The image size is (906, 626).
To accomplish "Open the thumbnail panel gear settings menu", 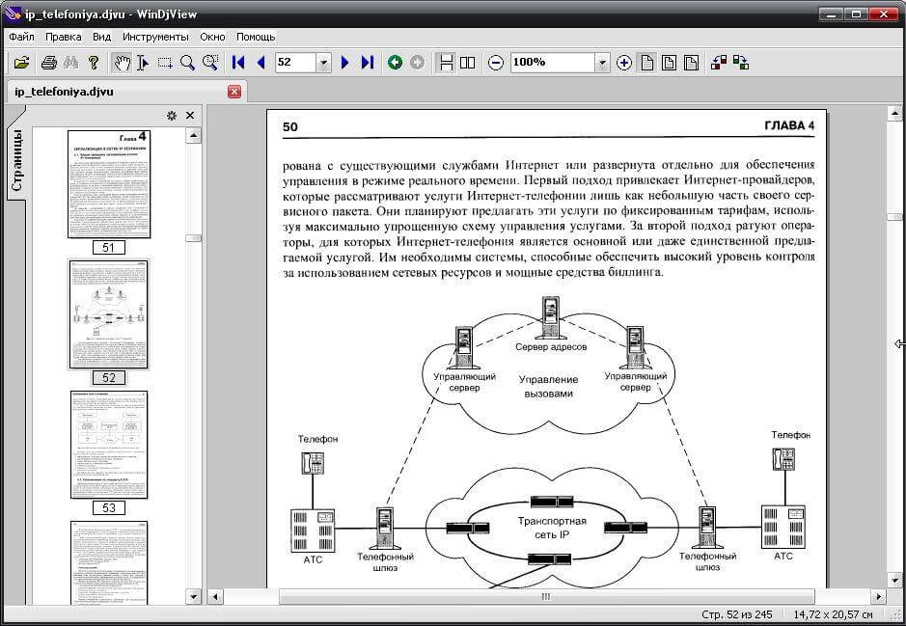I will pyautogui.click(x=172, y=116).
